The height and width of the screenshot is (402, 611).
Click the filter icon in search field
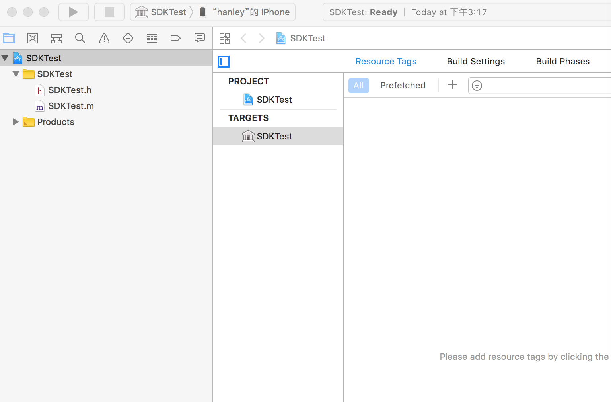(477, 86)
